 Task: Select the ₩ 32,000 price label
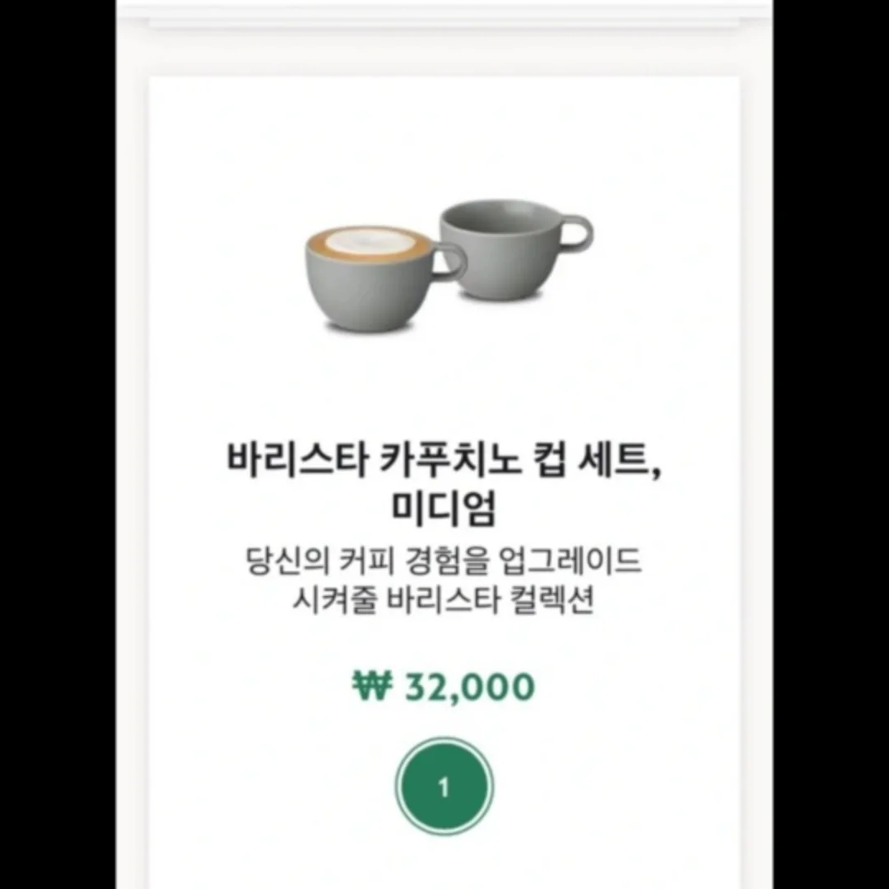[x=444, y=687]
